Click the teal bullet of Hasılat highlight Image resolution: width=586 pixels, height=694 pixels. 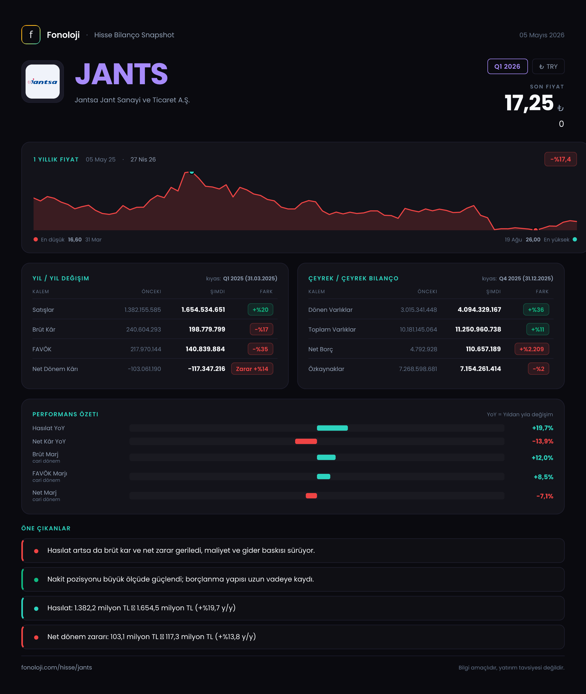point(36,608)
